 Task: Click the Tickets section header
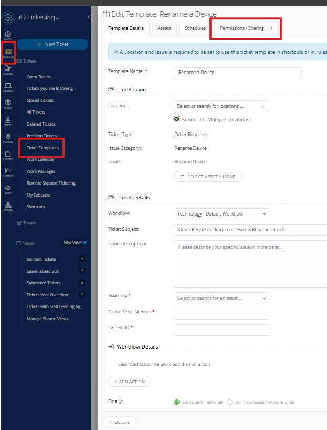click(x=27, y=61)
